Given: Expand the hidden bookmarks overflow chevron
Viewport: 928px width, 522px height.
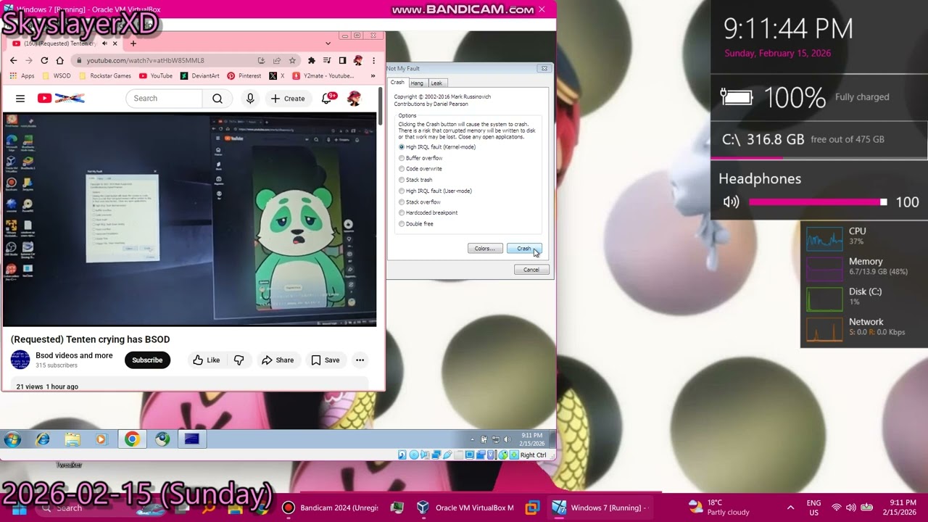Looking at the screenshot, I should point(373,76).
